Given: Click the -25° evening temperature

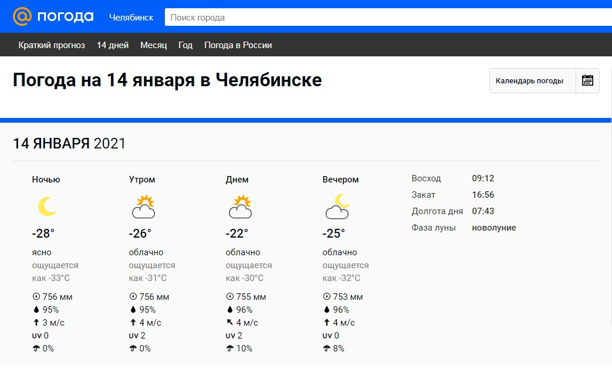Looking at the screenshot, I should coord(334,233).
